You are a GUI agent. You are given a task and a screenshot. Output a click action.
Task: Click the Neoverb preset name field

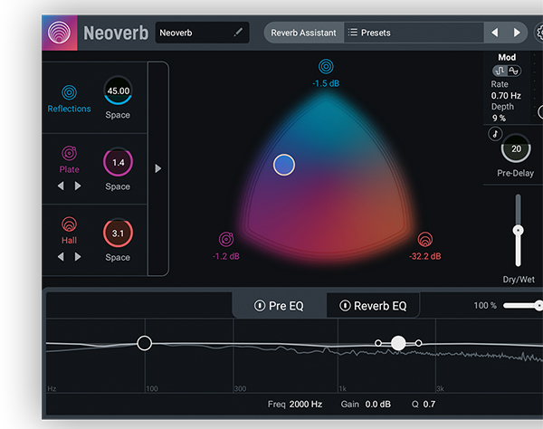(x=202, y=33)
